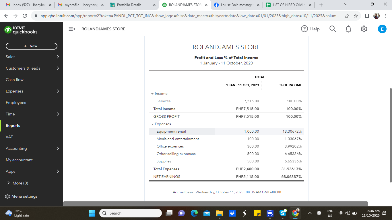Open the Chrome tab search dropdown
Viewport: 392px width, 220px height.
coord(346,5)
